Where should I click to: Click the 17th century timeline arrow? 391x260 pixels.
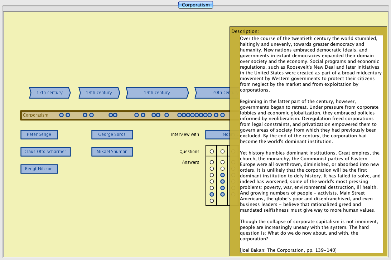coord(49,93)
